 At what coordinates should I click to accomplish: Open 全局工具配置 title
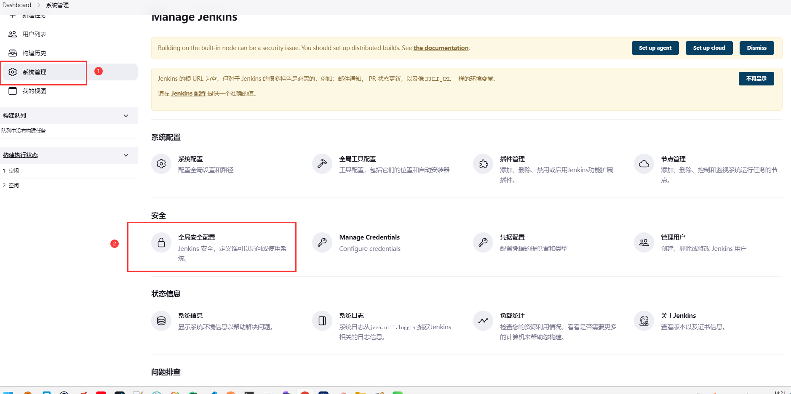pos(358,159)
